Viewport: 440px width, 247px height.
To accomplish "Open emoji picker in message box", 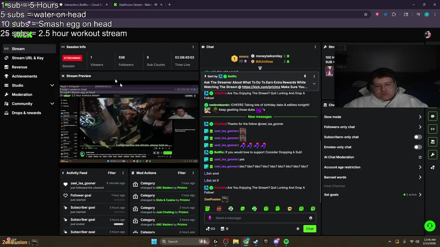I will click(311, 218).
